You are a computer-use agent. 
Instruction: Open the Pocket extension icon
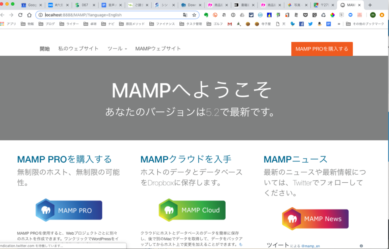[305, 15]
